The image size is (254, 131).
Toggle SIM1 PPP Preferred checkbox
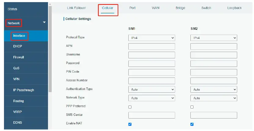click(x=130, y=107)
